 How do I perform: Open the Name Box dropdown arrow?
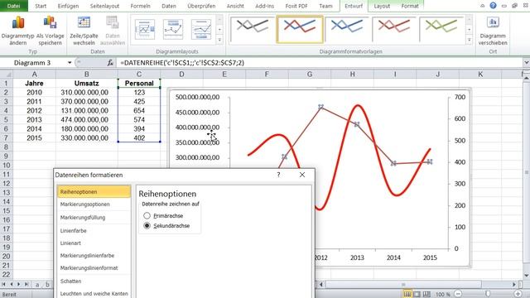(x=70, y=63)
